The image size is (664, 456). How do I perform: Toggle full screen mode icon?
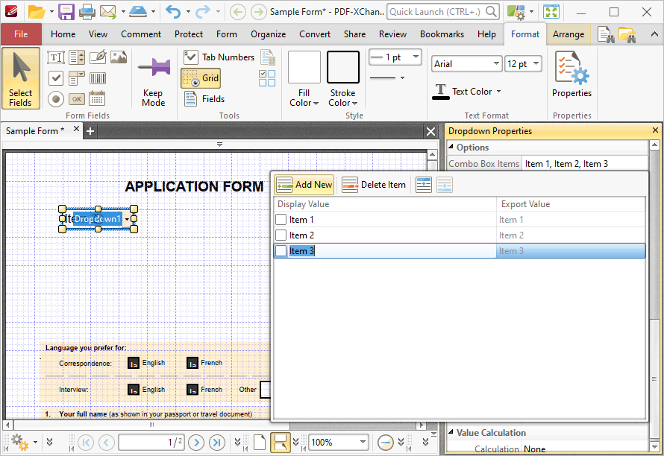(551, 12)
